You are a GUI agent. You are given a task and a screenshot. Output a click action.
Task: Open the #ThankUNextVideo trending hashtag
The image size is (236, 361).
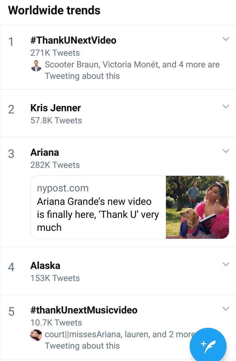[73, 40]
